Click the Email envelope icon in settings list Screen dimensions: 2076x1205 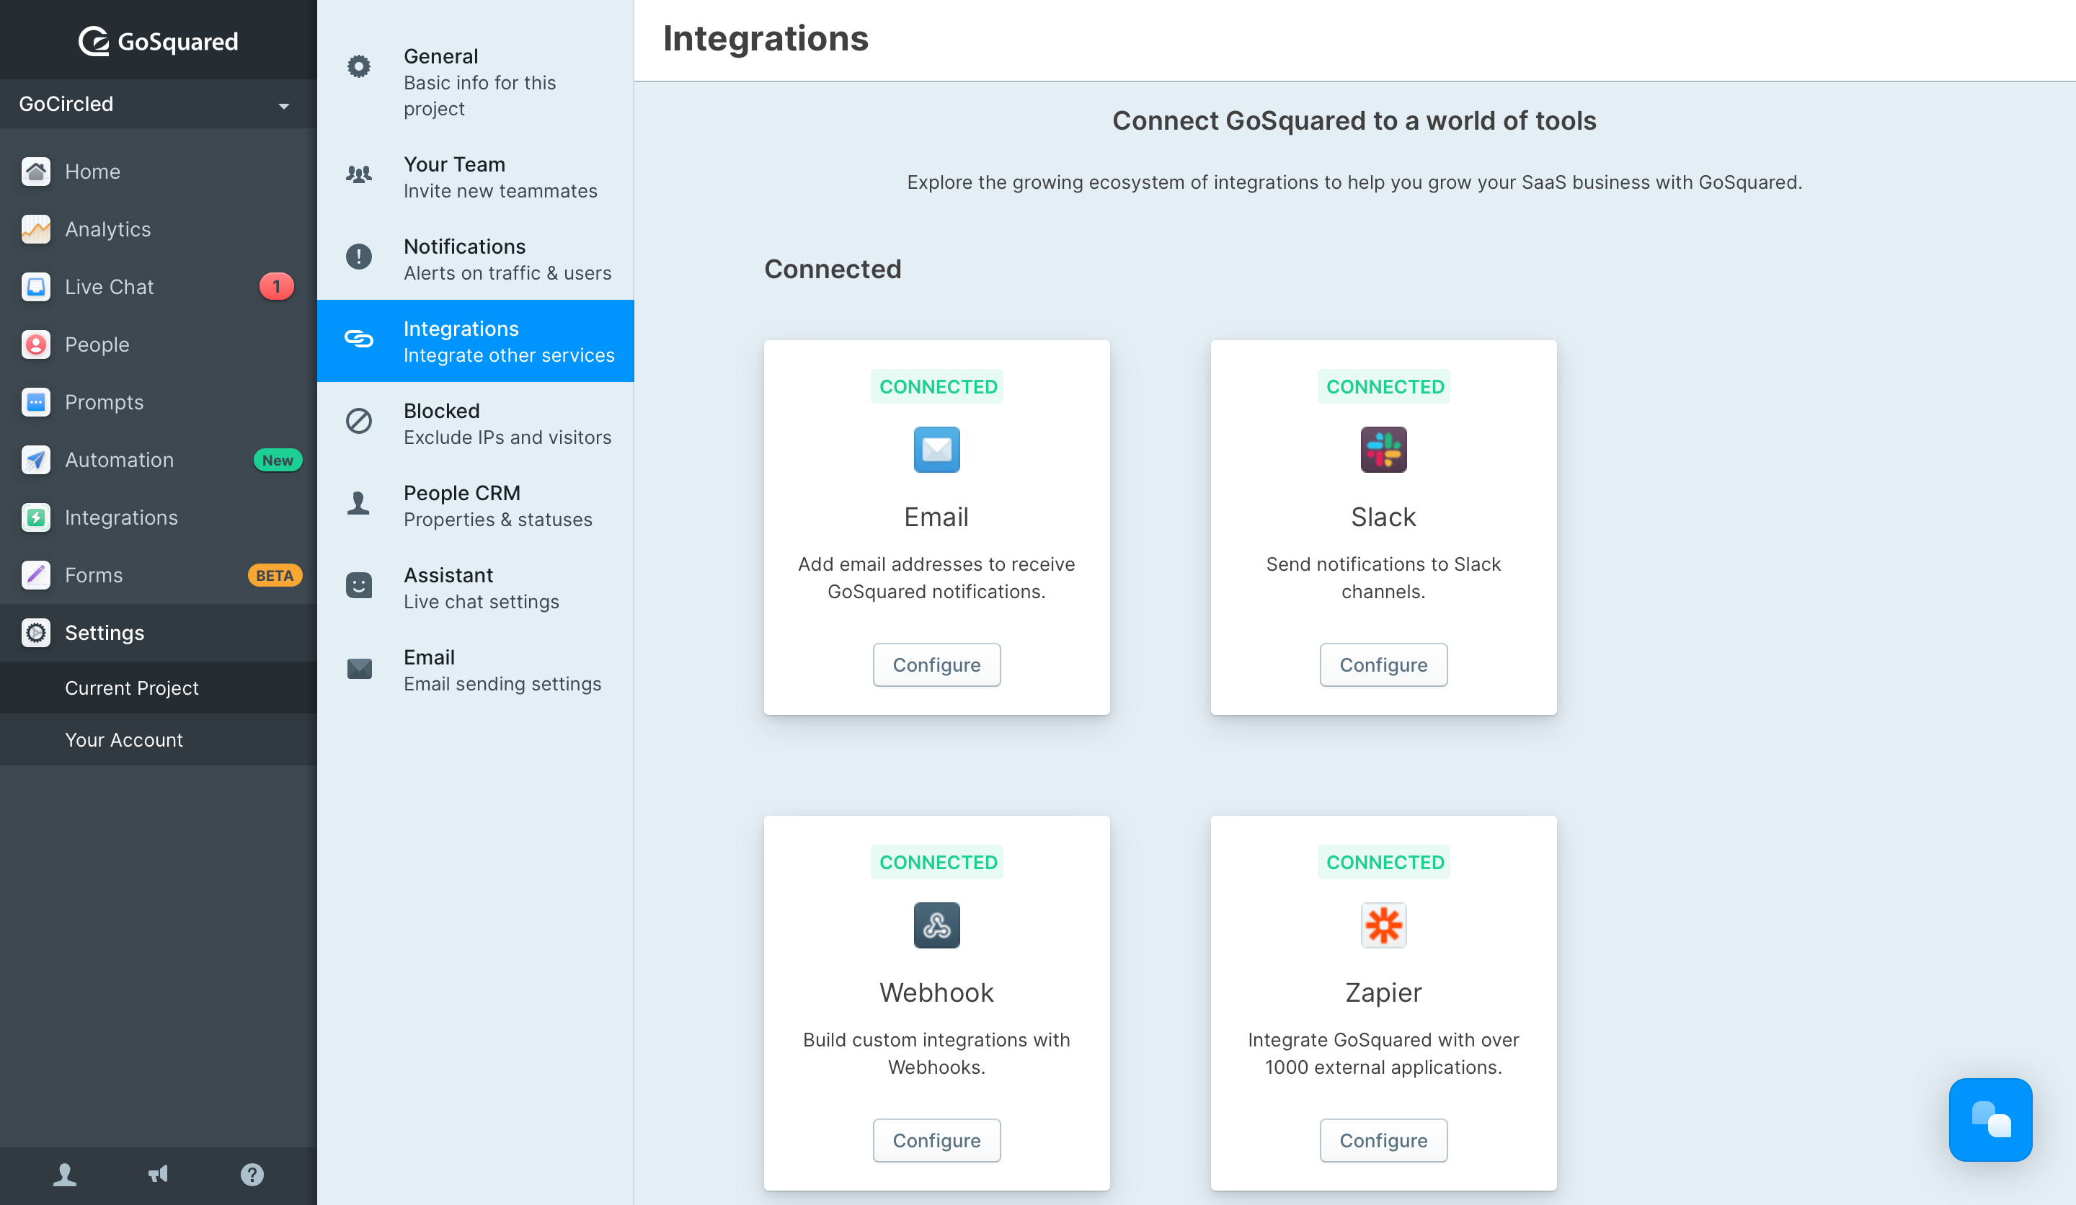(x=358, y=668)
